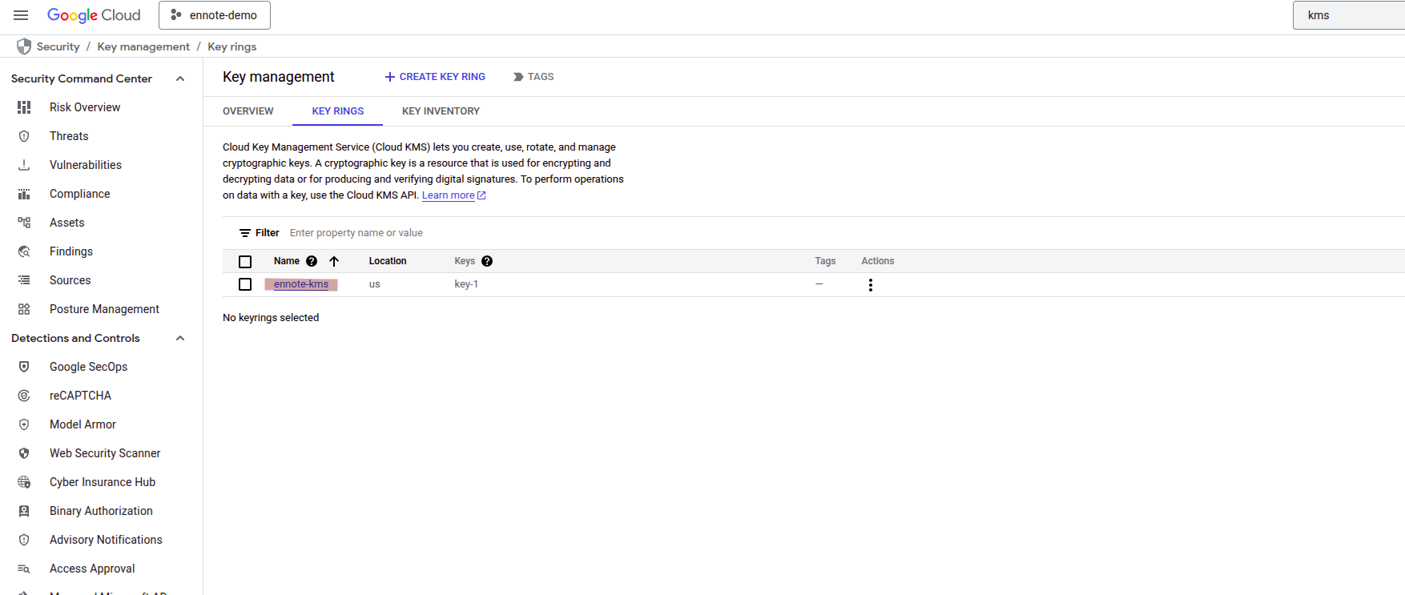Click the Name column help icon
The width and height of the screenshot is (1405, 595).
(312, 261)
